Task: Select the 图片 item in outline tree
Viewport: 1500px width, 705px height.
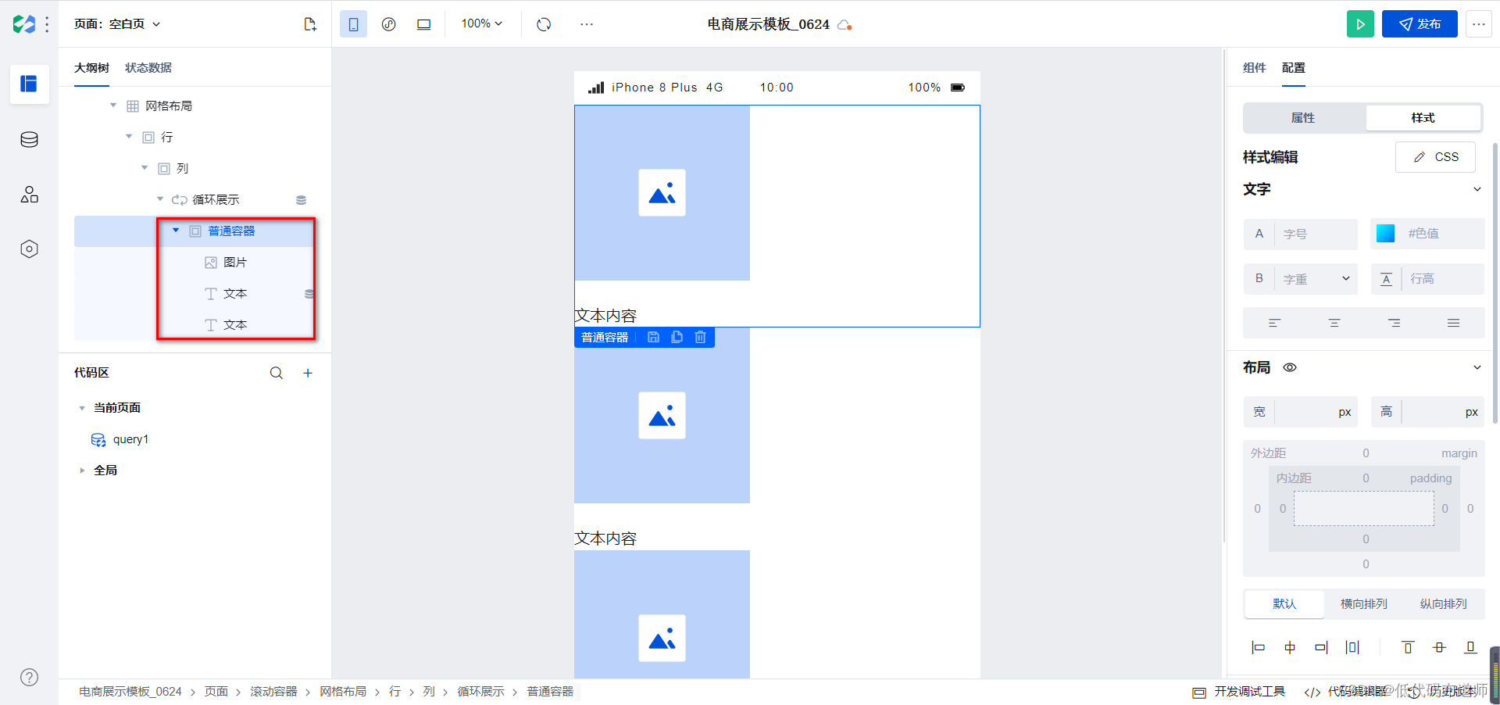Action: (234, 263)
